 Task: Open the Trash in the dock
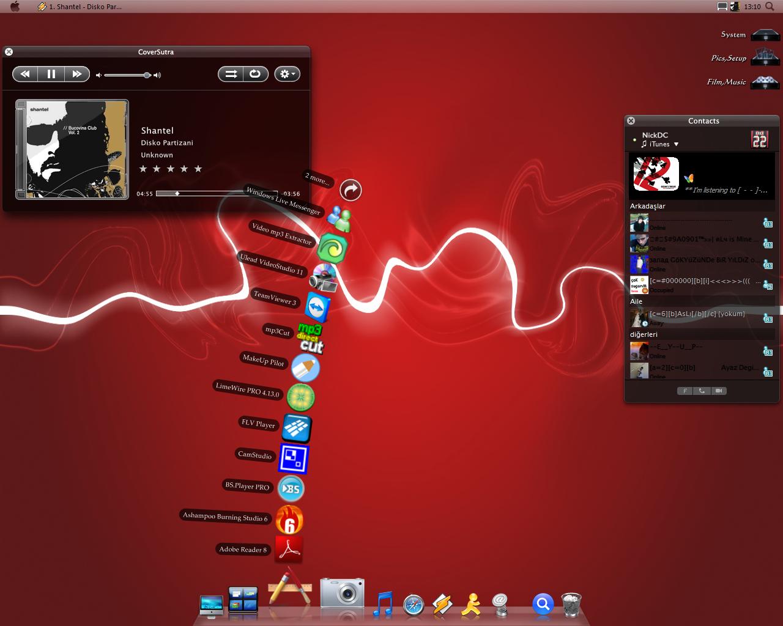[571, 605]
